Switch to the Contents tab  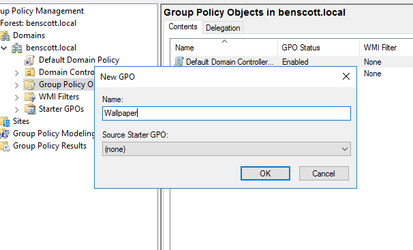click(x=183, y=27)
